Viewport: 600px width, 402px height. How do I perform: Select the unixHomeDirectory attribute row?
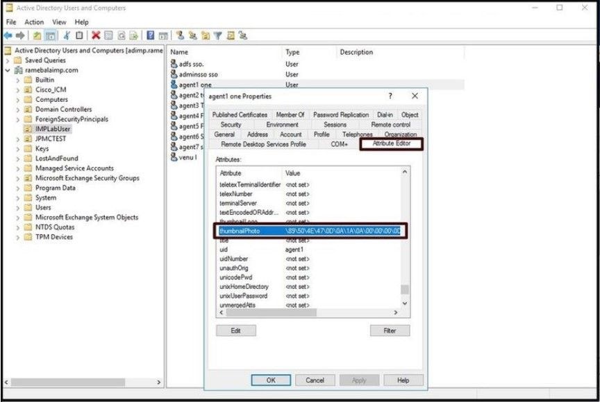pyautogui.click(x=309, y=287)
